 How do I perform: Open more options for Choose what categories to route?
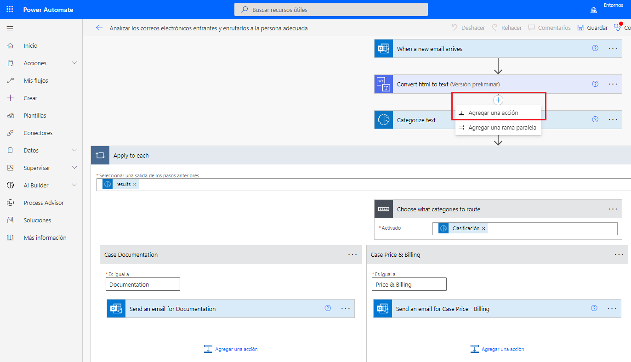click(613, 209)
